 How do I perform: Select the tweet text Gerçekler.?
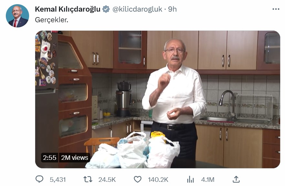[51, 20]
